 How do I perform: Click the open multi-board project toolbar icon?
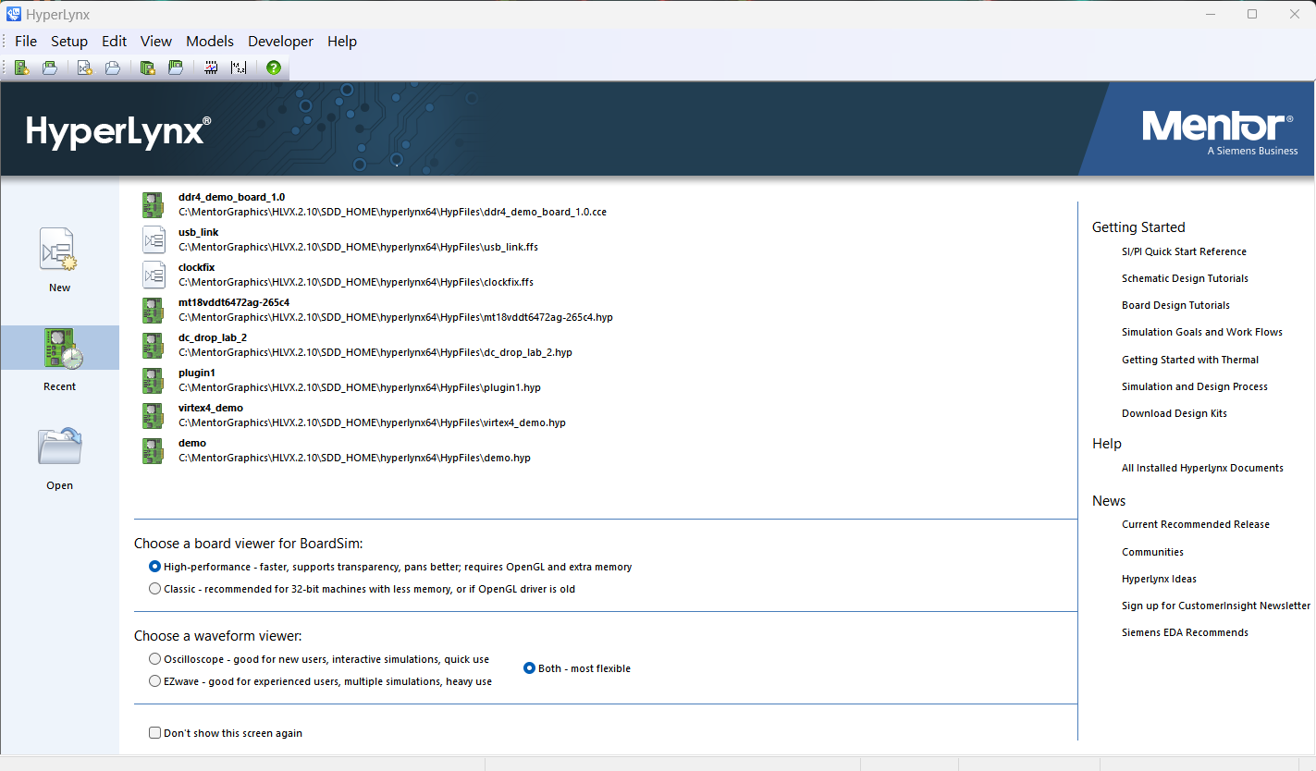click(x=176, y=67)
